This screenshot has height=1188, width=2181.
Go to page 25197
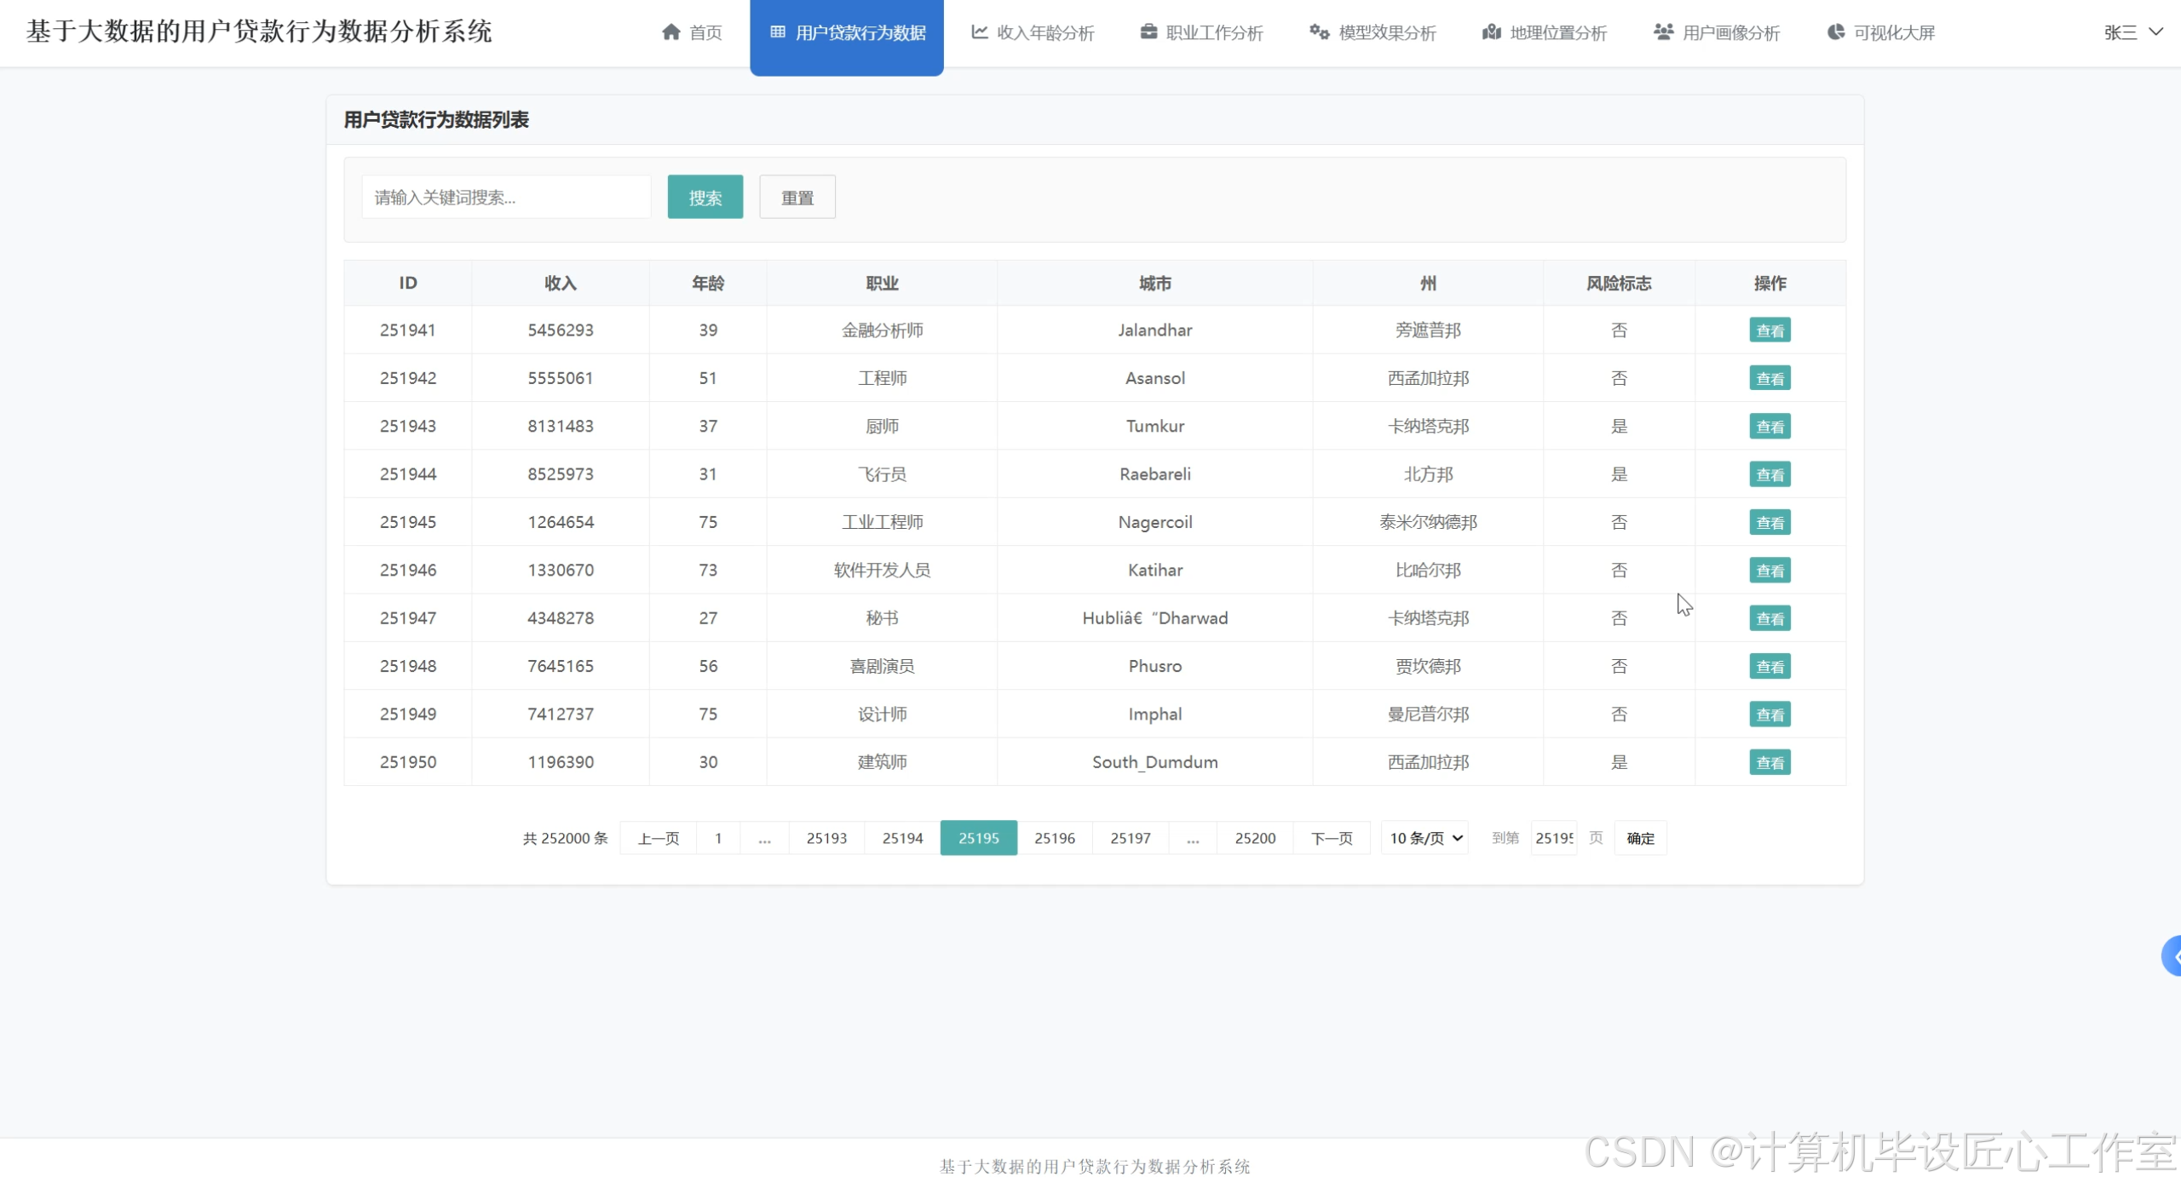1131,838
